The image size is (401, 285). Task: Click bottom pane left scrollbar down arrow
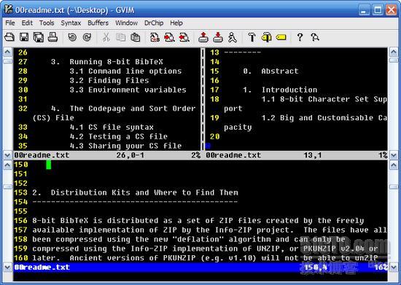(x=7, y=268)
